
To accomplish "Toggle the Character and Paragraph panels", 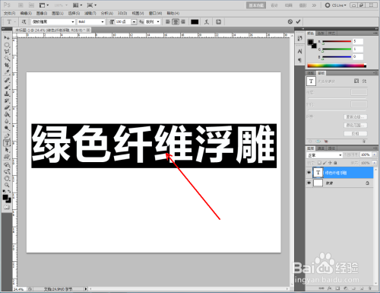I will click(219, 22).
